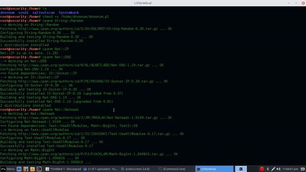The image size is (306, 172).
Task: Click the Net-Netmask-1.9104.tar.gz fetching URL
Action: (88, 118)
